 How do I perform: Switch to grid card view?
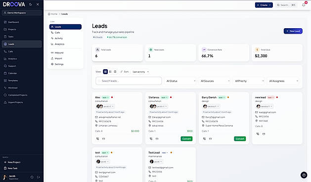pos(105,72)
